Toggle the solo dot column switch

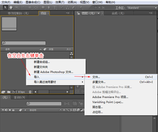(x=10, y=110)
